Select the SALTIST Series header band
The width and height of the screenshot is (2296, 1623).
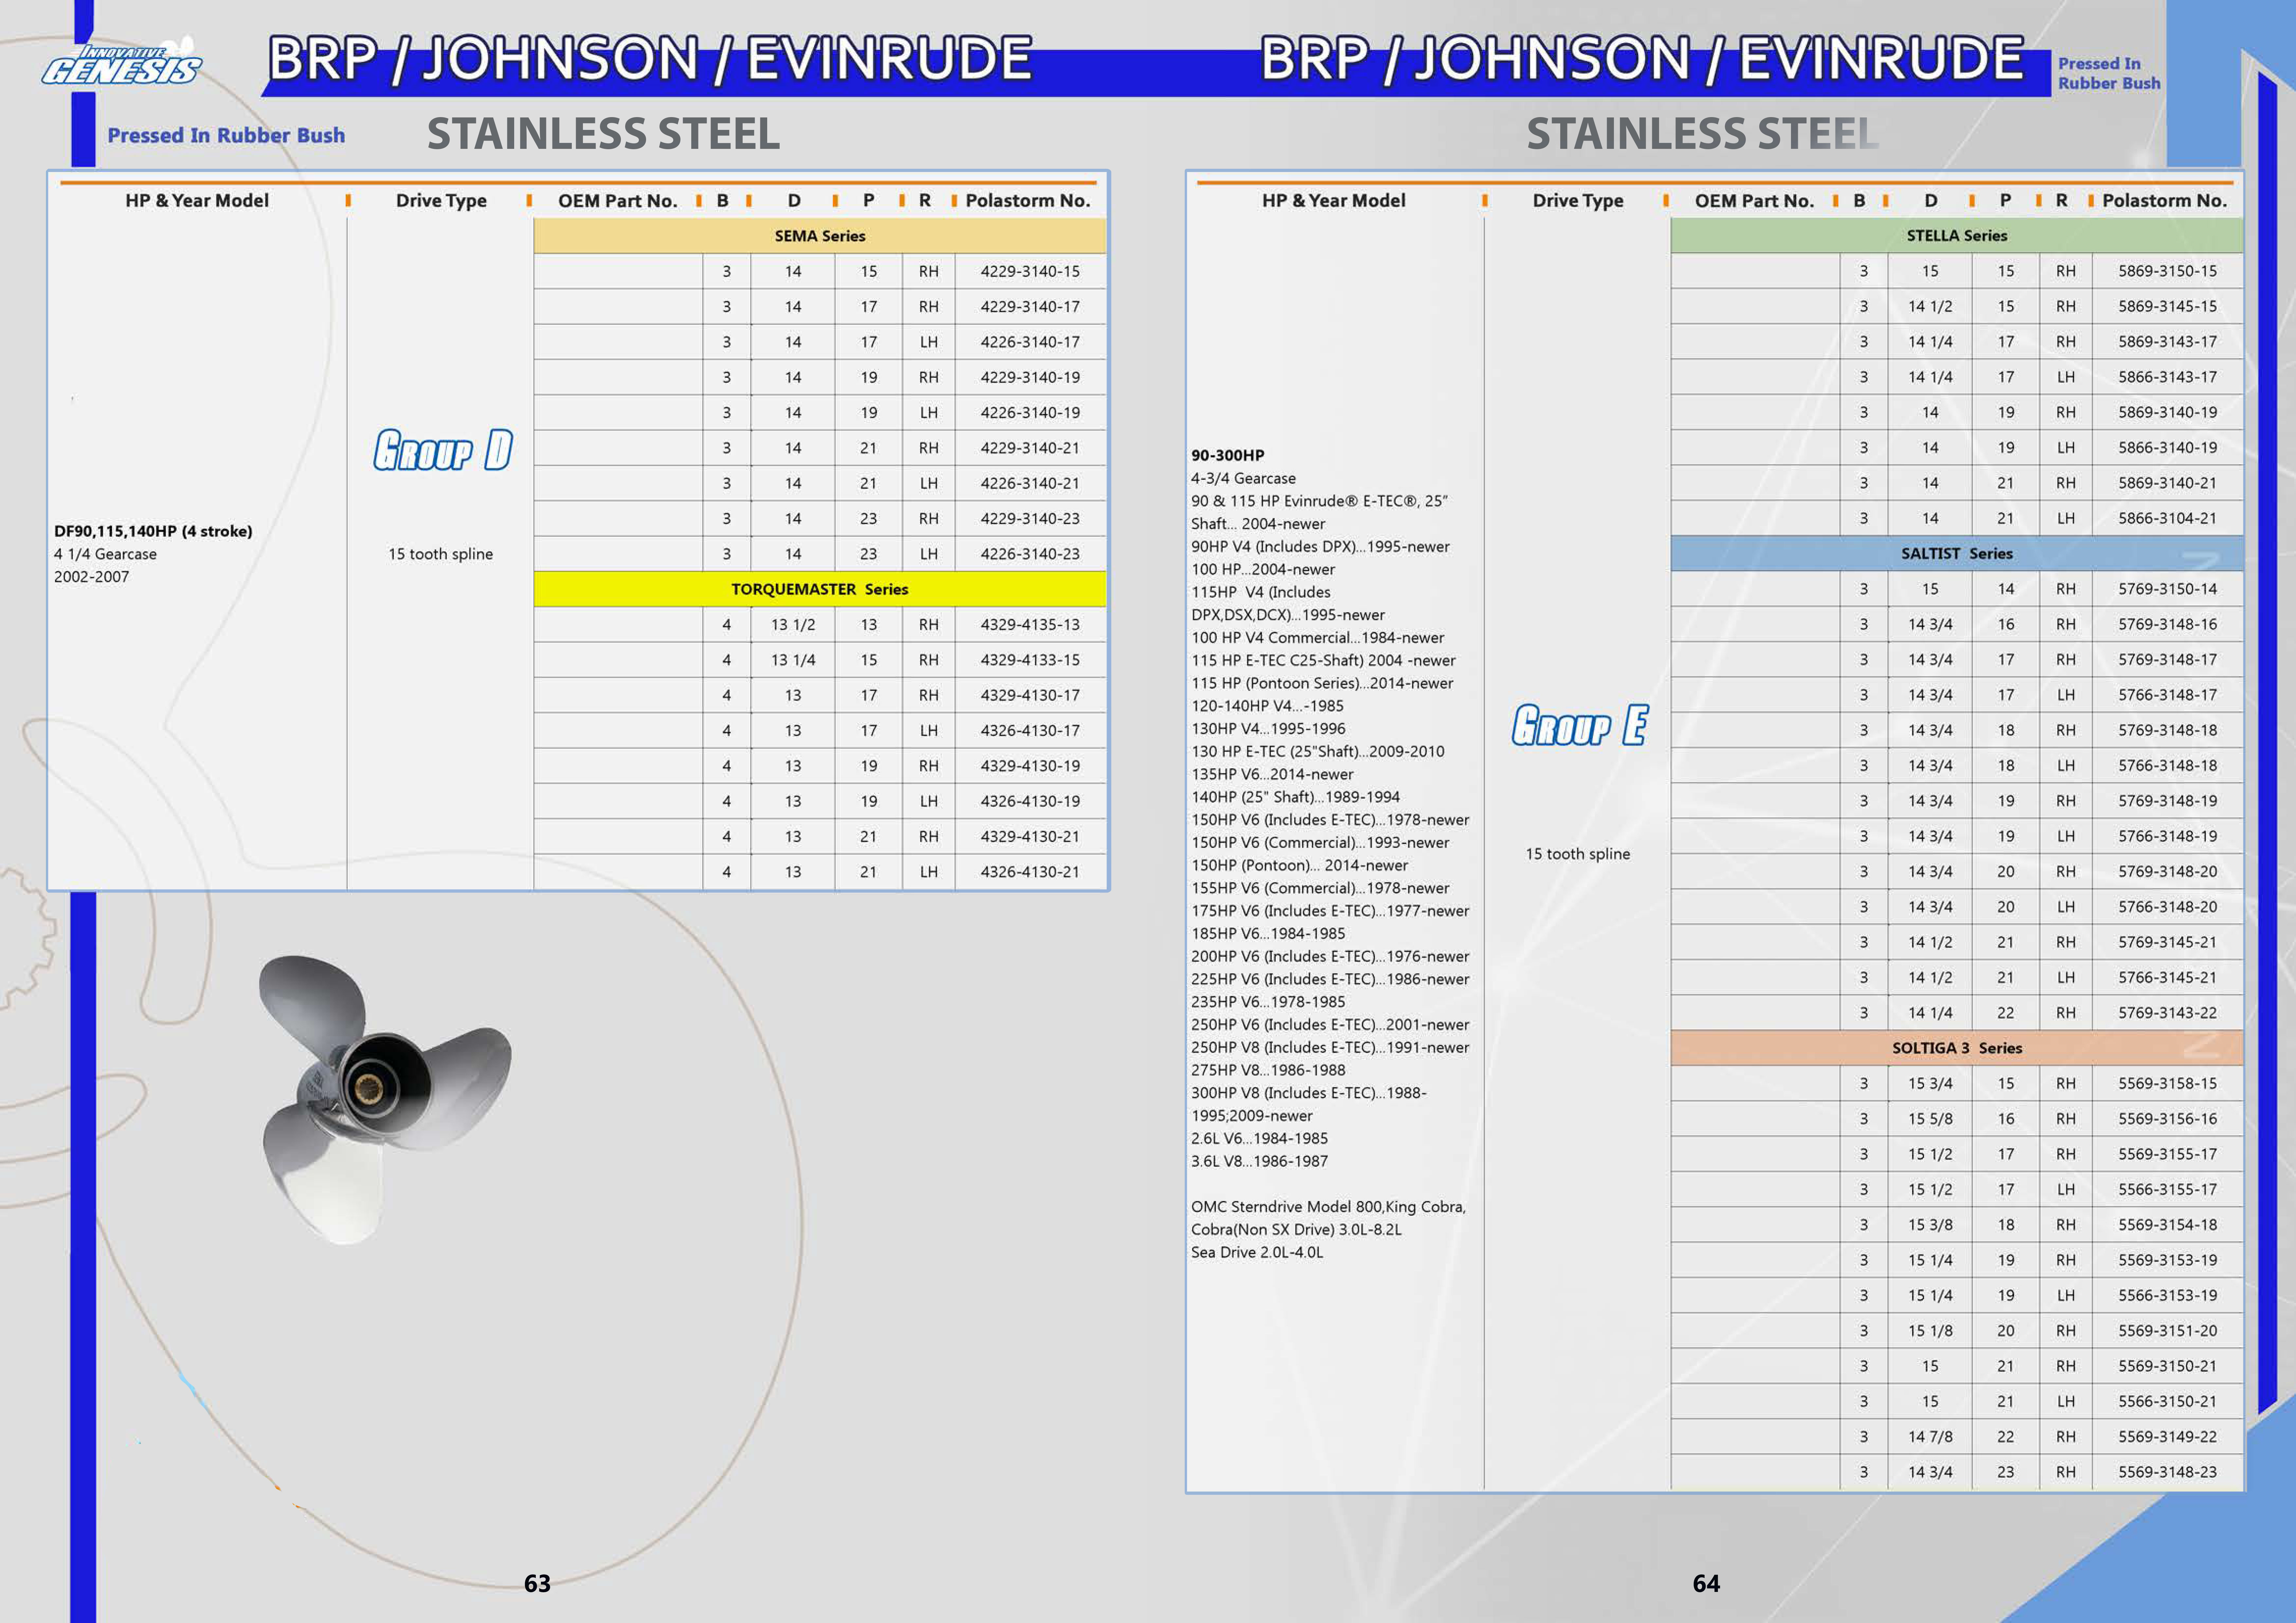point(1957,554)
